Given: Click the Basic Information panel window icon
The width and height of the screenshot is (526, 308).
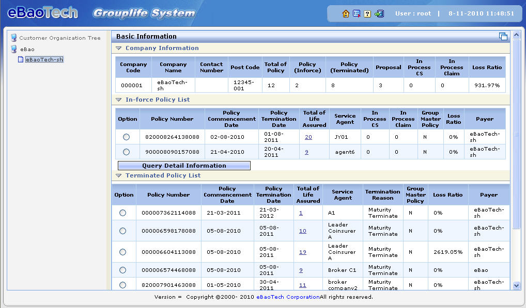Looking at the screenshot, I should (x=503, y=36).
